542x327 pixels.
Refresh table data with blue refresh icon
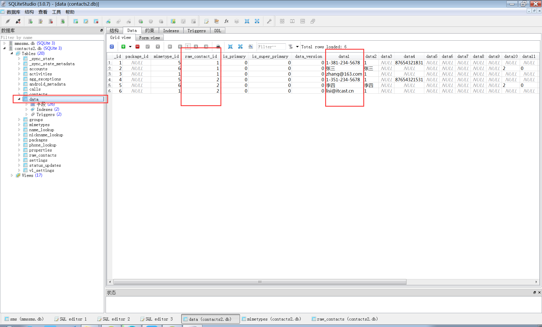pyautogui.click(x=112, y=47)
